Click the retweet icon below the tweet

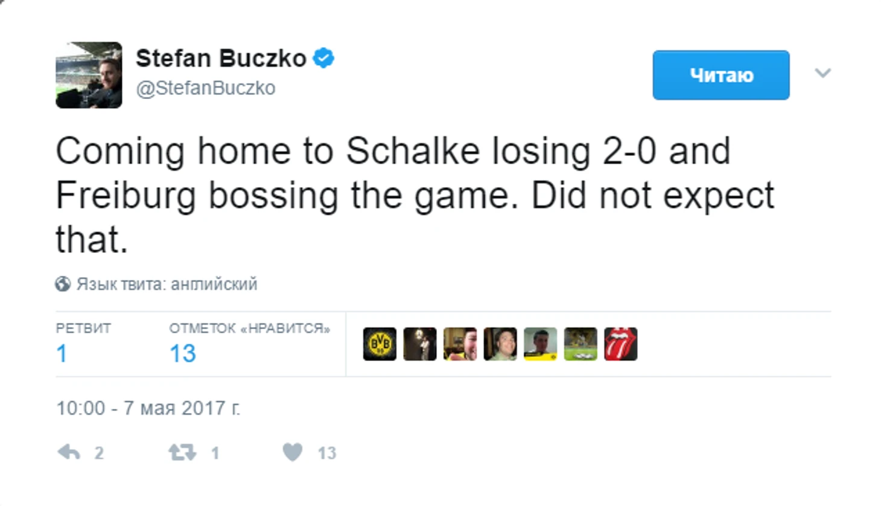[182, 452]
